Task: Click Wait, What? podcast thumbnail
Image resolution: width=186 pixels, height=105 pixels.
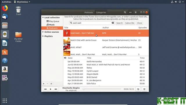Action: (x=67, y=47)
